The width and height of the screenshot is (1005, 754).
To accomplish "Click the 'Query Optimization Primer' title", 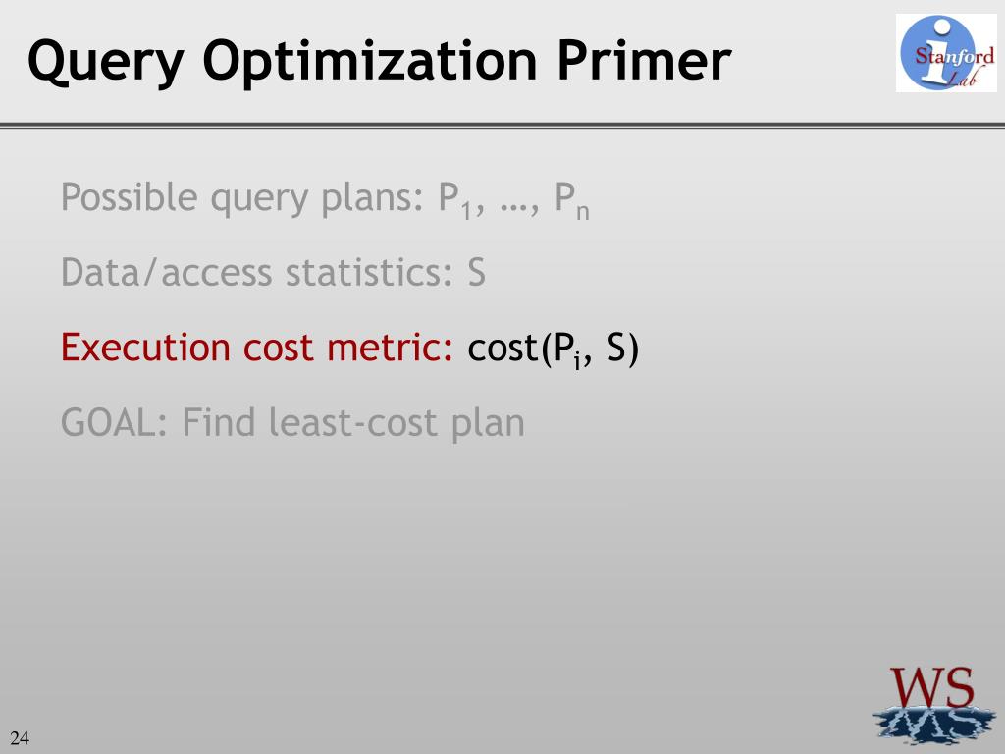I will click(x=380, y=62).
